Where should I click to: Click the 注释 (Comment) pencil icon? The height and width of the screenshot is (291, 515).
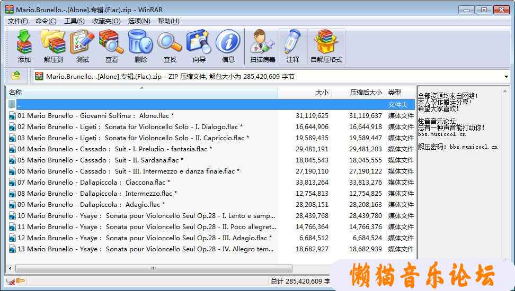coord(292,42)
